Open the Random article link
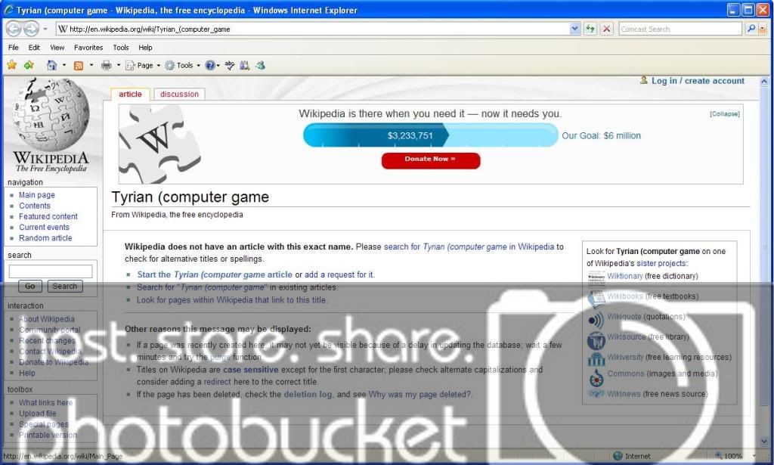The height and width of the screenshot is (465, 774). coord(45,238)
